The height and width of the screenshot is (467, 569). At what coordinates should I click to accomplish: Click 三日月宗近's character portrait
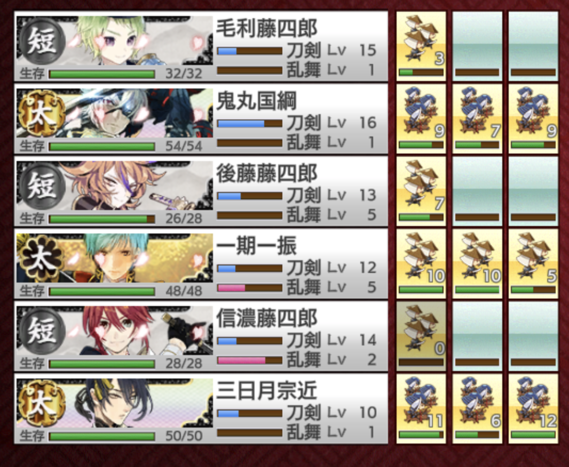point(115,403)
